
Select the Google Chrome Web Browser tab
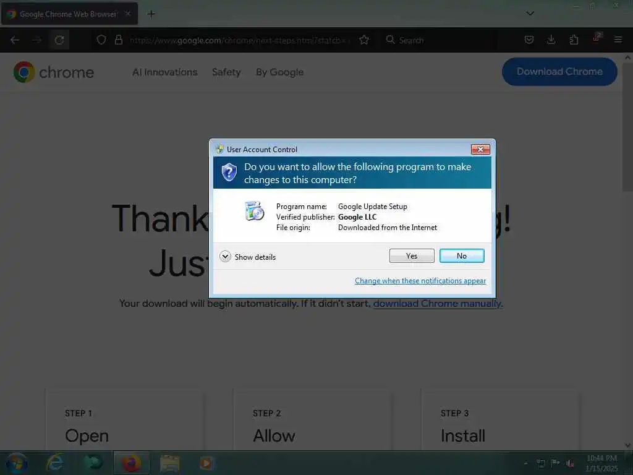click(x=69, y=14)
